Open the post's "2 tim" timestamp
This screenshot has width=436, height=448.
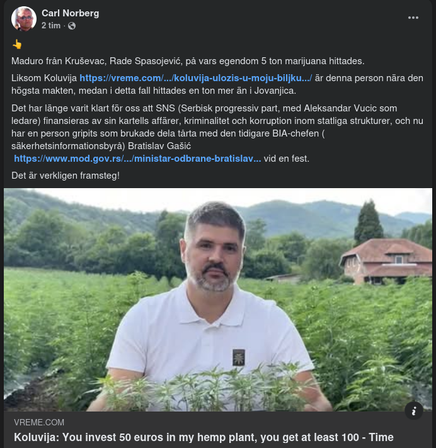pyautogui.click(x=51, y=26)
